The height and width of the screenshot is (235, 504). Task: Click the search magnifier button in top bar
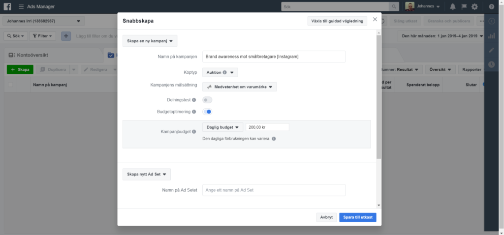tap(394, 6)
